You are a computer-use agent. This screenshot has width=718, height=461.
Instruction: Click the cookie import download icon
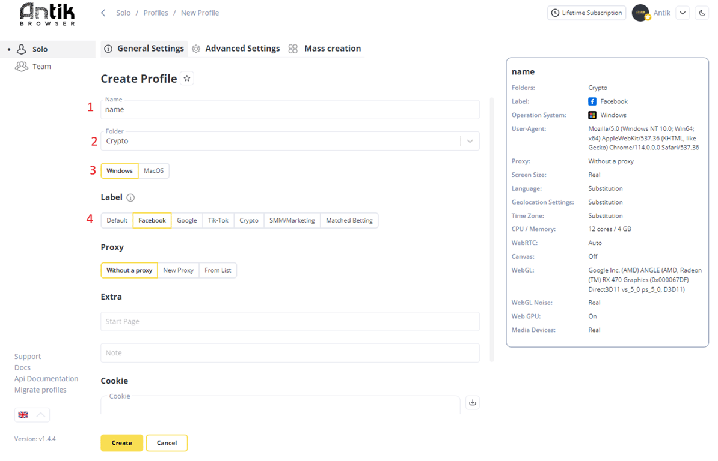click(473, 403)
